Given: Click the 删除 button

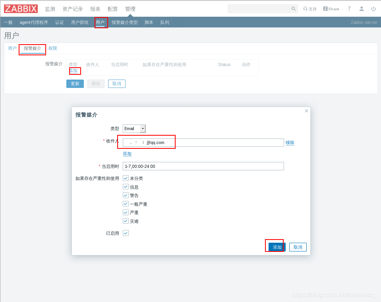Looking at the screenshot, I should pos(96,84).
